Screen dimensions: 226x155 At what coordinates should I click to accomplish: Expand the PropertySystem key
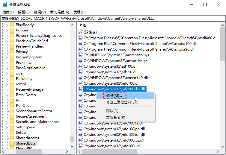pyautogui.click(x=7, y=57)
